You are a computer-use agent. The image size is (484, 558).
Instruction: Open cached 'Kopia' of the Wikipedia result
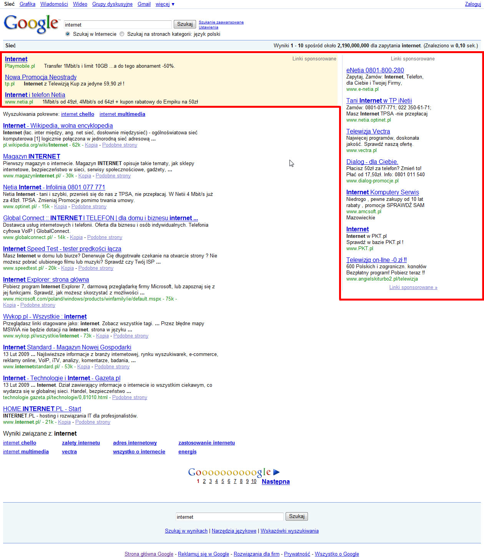[91, 145]
